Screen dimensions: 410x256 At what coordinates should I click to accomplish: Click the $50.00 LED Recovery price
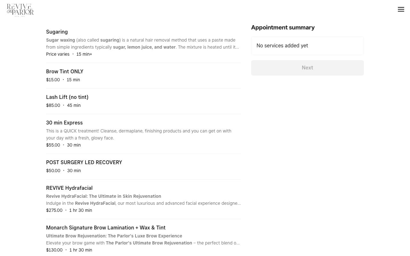53,171
